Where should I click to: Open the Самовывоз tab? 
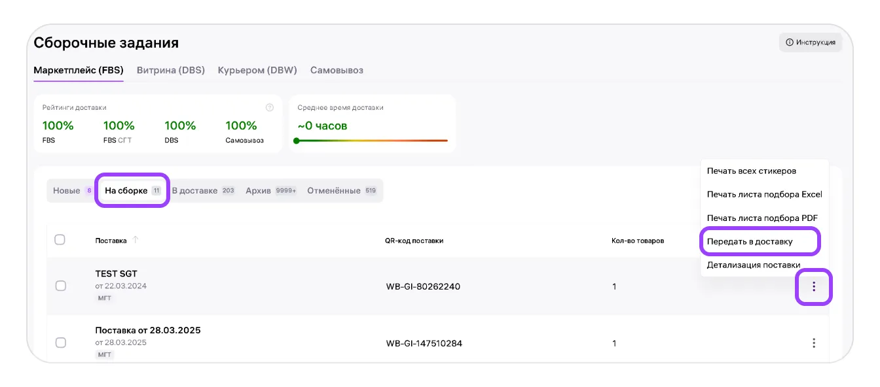[337, 70]
